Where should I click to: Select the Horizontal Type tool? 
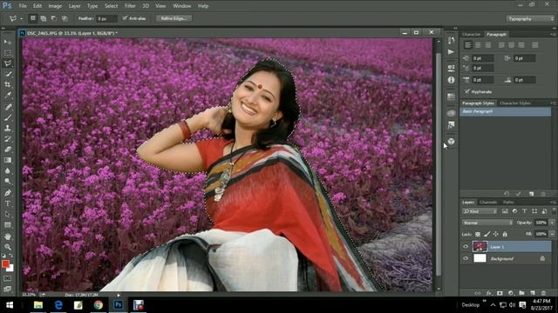click(8, 203)
